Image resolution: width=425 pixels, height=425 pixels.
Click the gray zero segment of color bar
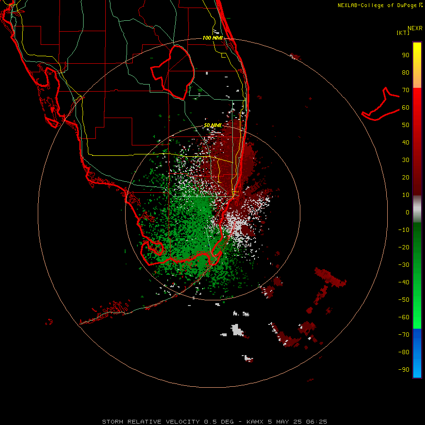417,209
